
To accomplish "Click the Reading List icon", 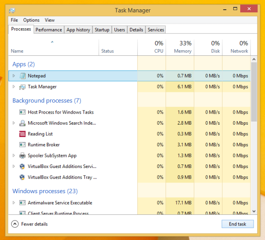I will point(23,134).
